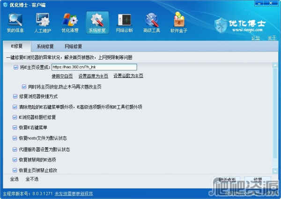Toggle 代理服务器设置为默认状态 checkbox
Screen dimensions: 281x199
[15, 149]
